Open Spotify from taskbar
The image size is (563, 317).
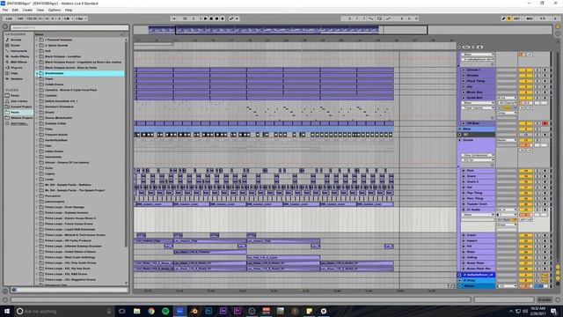click(x=165, y=311)
